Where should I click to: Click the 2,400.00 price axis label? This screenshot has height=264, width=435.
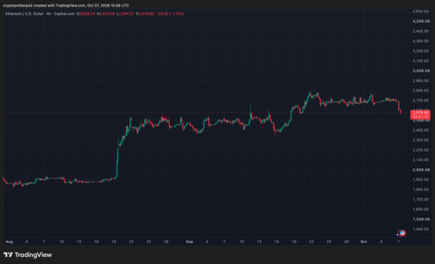tap(421, 131)
